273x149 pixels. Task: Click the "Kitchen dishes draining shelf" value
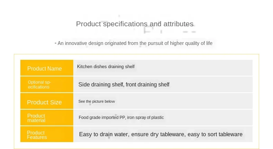tap(106, 66)
